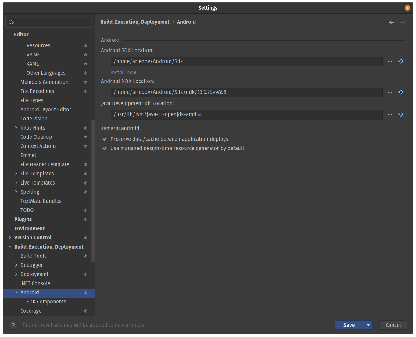Reset Android SDK Location to default
Screen dimensions: 416x337
(x=401, y=62)
